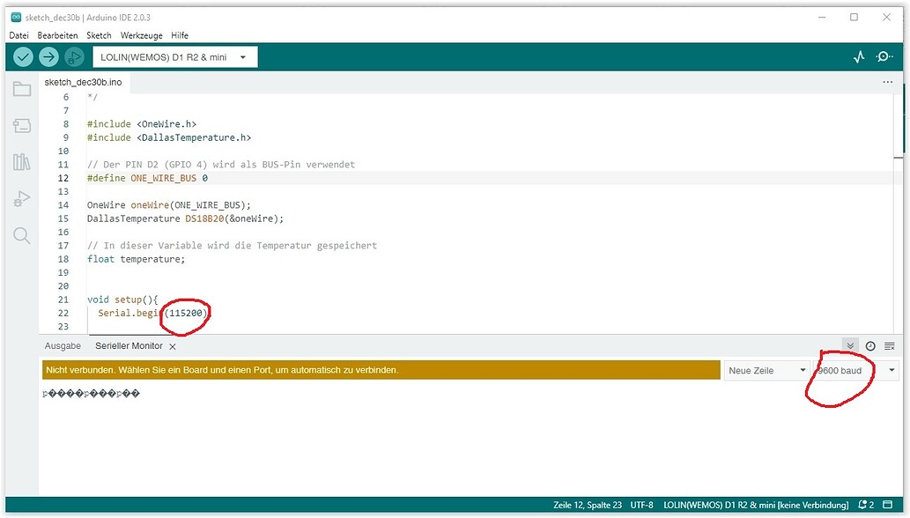Open the board selector LOLIN(WEMOS) D1 dropdown
The width and height of the screenshot is (910, 518).
click(x=174, y=56)
